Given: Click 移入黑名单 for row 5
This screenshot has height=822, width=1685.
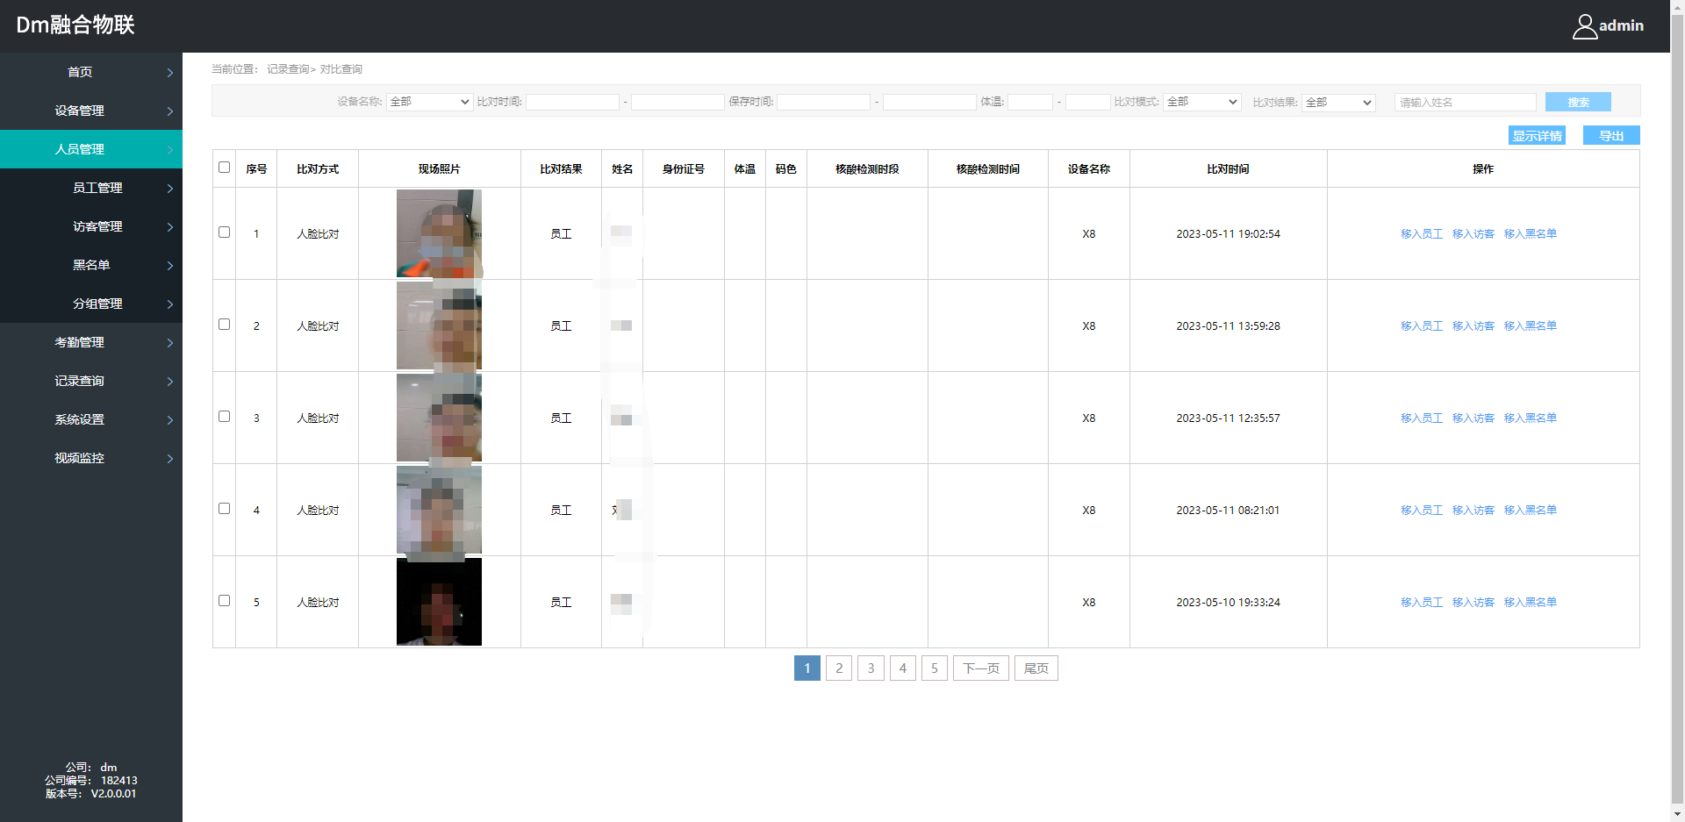Looking at the screenshot, I should [1531, 602].
